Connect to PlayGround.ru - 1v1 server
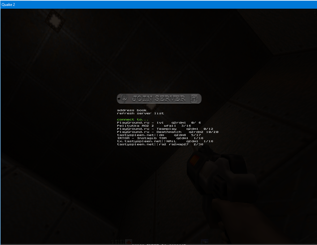 (x=159, y=123)
